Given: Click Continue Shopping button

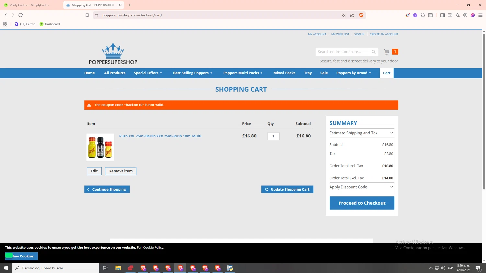Looking at the screenshot, I should 107,189.
